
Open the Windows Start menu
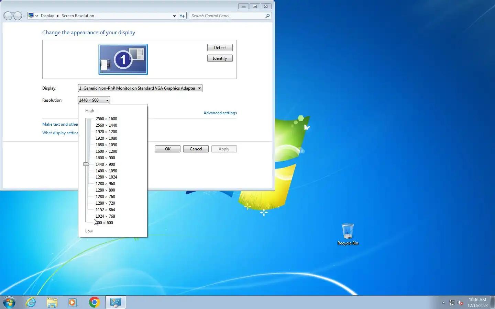click(x=9, y=302)
